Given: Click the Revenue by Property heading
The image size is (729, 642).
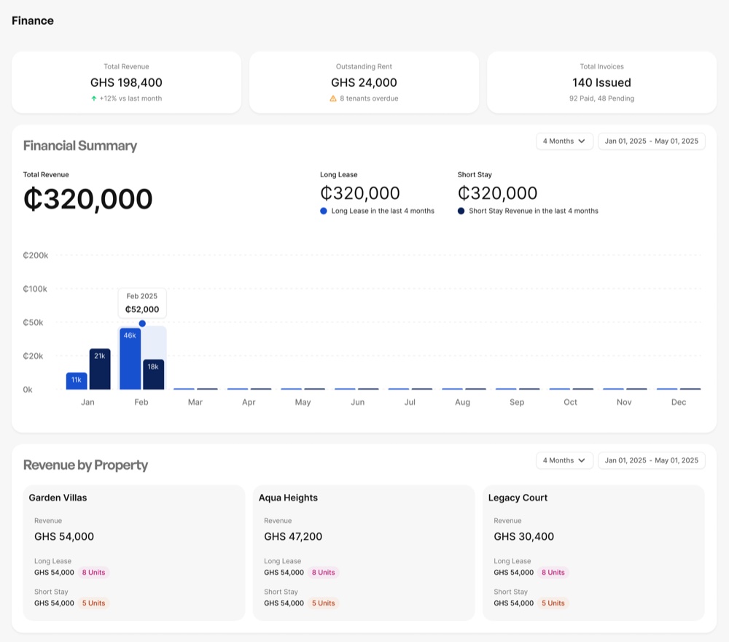Looking at the screenshot, I should click(85, 465).
